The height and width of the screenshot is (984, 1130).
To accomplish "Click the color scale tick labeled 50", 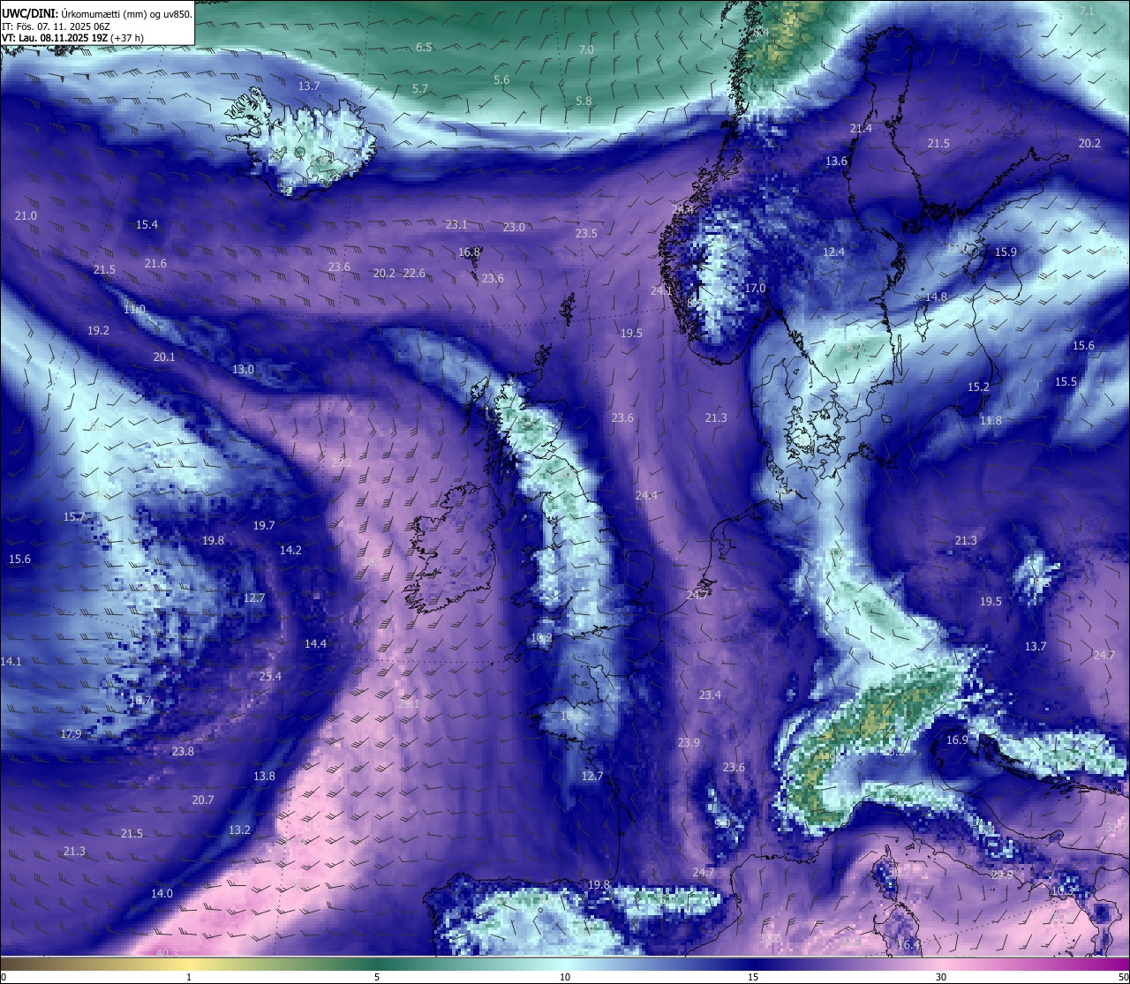I will 1123,977.
